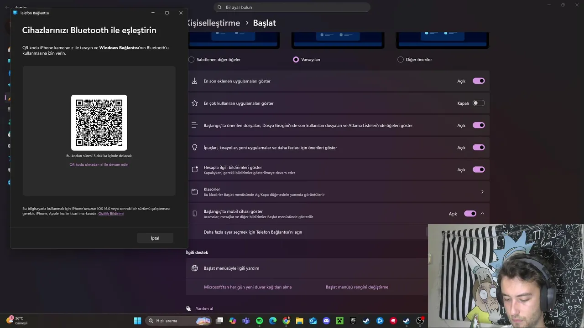Image resolution: width=584 pixels, height=328 pixels.
Task: Click the account icon beside 'Hesapla ilgili bildirimleri göster'
Action: [x=194, y=169]
